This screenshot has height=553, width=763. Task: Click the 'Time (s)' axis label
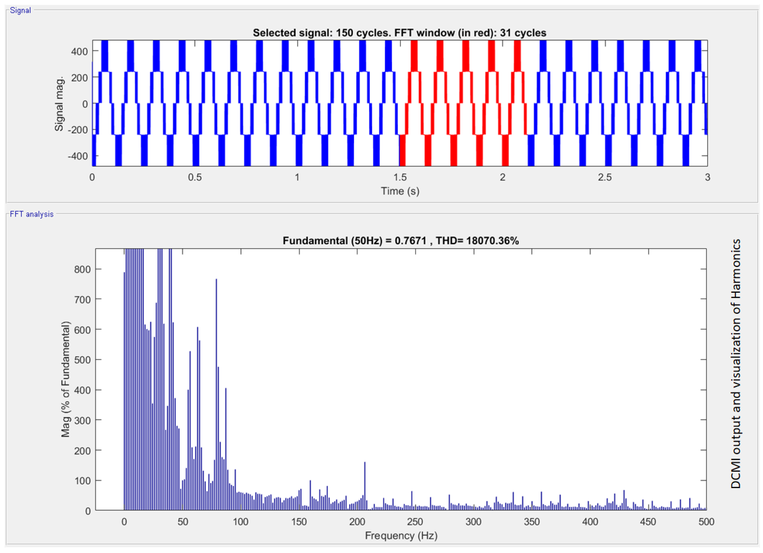point(400,191)
